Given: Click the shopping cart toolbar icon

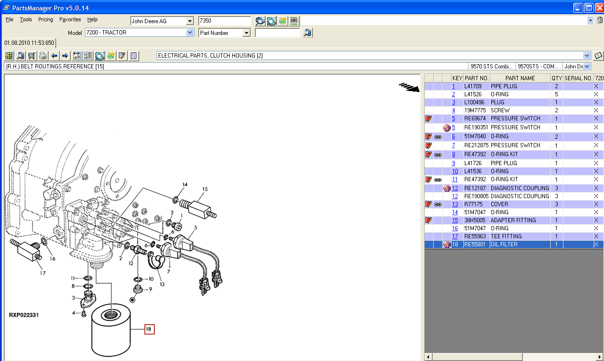Looking at the screenshot, I should (x=32, y=56).
